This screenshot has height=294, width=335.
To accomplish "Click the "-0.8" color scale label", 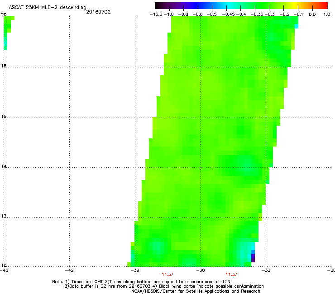I will click(x=183, y=14).
